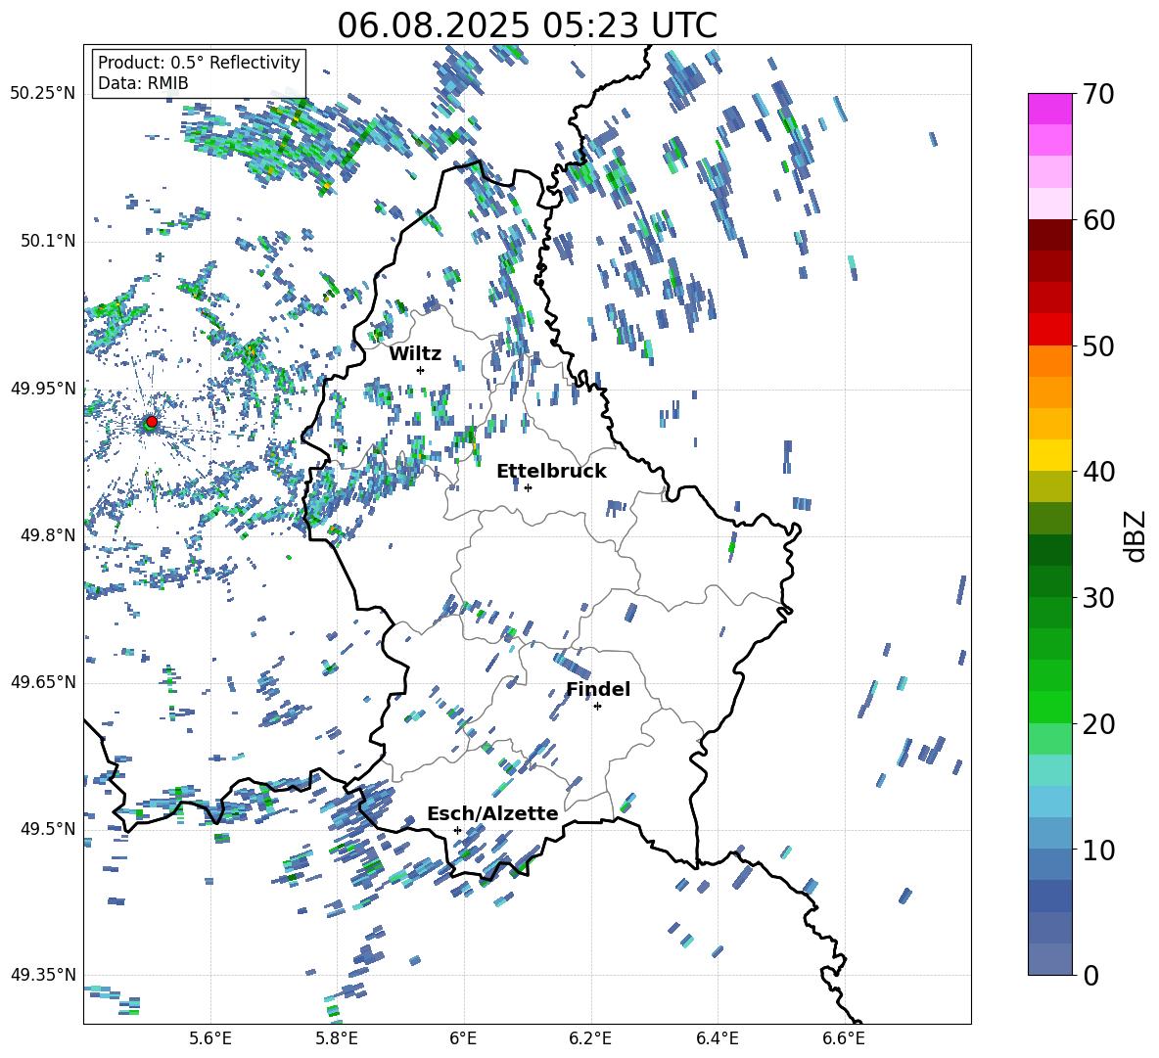Click the Esch/Alzette city label
This screenshot has height=1058, width=1159.
pyautogui.click(x=492, y=813)
